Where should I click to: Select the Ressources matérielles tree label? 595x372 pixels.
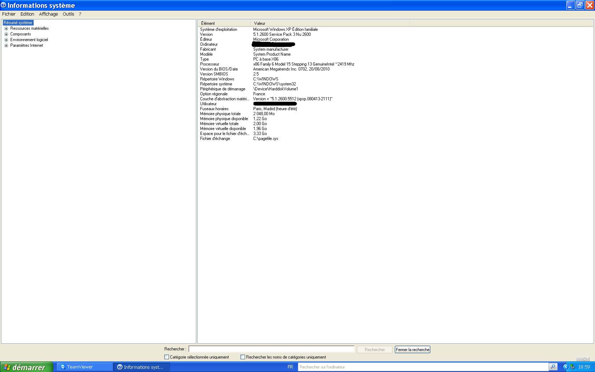click(29, 28)
